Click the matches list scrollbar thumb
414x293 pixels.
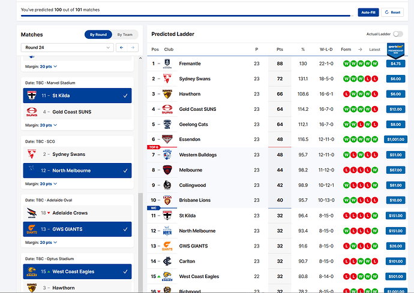(x=140, y=243)
